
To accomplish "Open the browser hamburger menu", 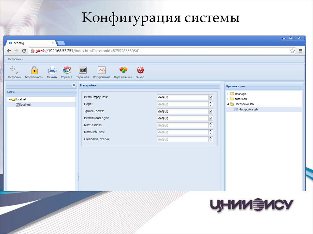I will 300,51.
